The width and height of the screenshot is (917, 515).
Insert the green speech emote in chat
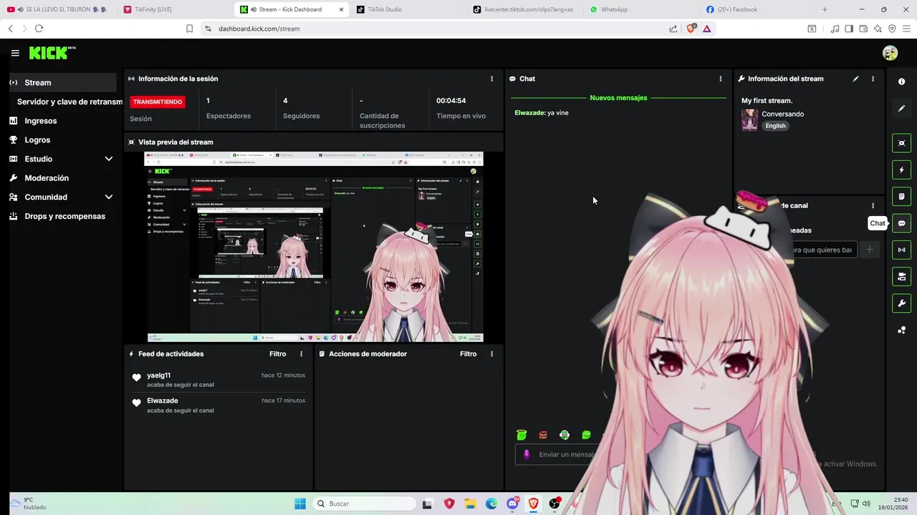586,435
